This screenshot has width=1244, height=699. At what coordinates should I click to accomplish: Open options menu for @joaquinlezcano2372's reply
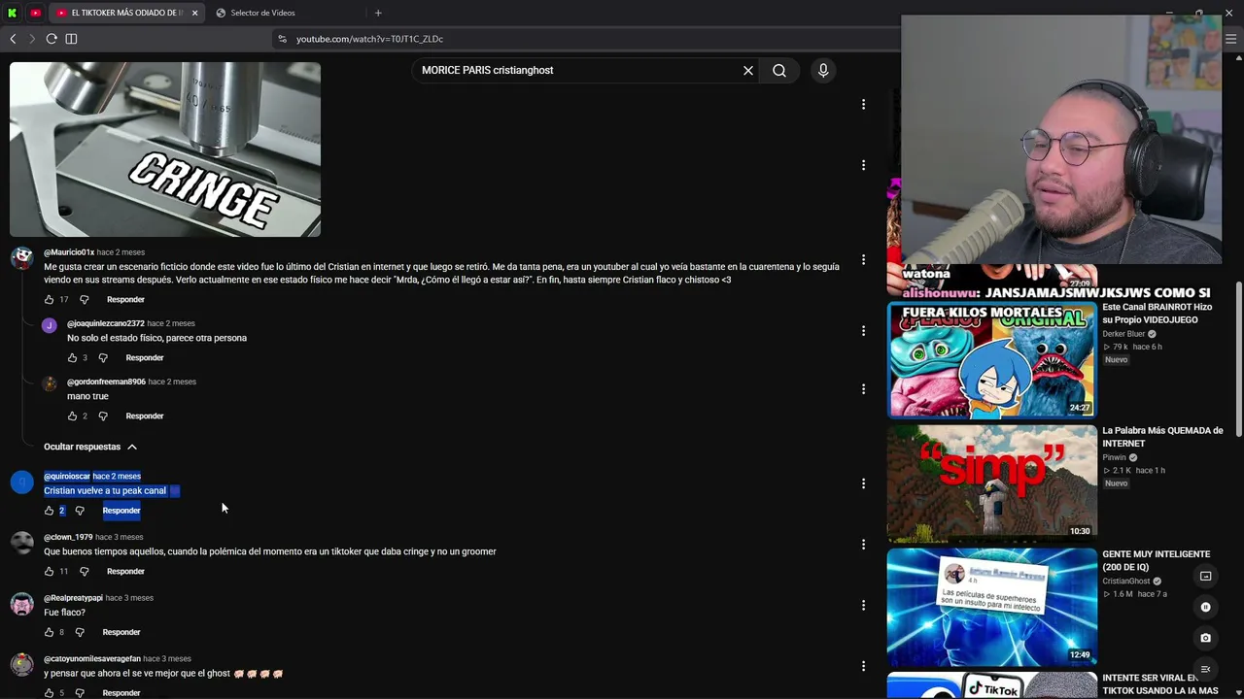[863, 331]
